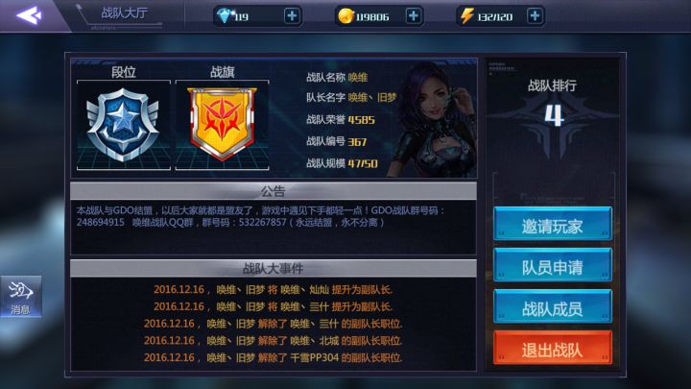Image resolution: width=691 pixels, height=389 pixels.
Task: Refill energy with the plus icon
Action: tap(535, 16)
